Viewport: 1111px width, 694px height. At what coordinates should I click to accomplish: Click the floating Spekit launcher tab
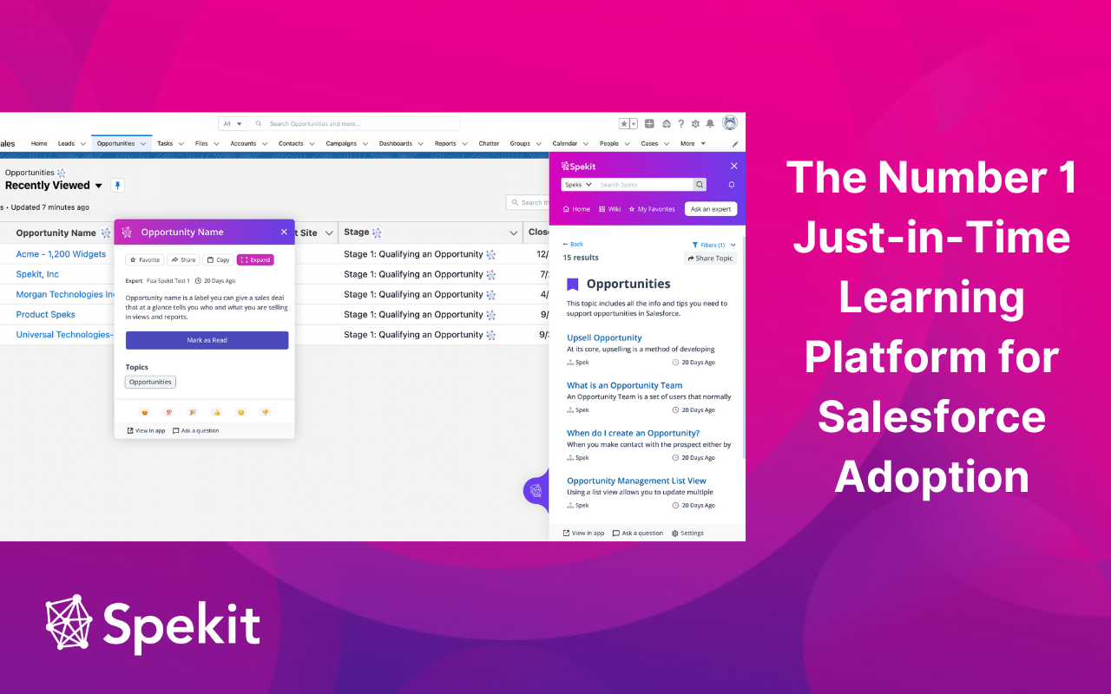click(x=536, y=491)
